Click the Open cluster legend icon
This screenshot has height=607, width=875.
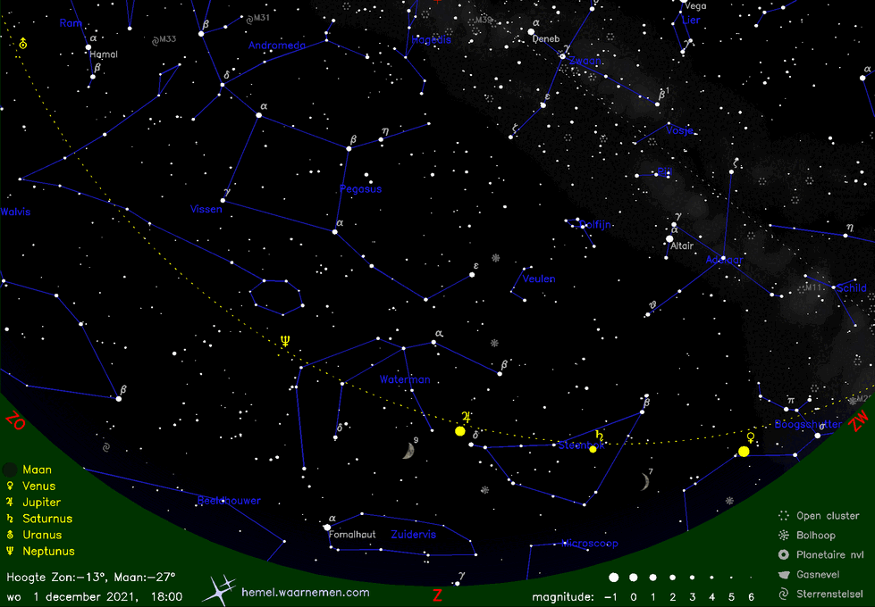pos(784,516)
